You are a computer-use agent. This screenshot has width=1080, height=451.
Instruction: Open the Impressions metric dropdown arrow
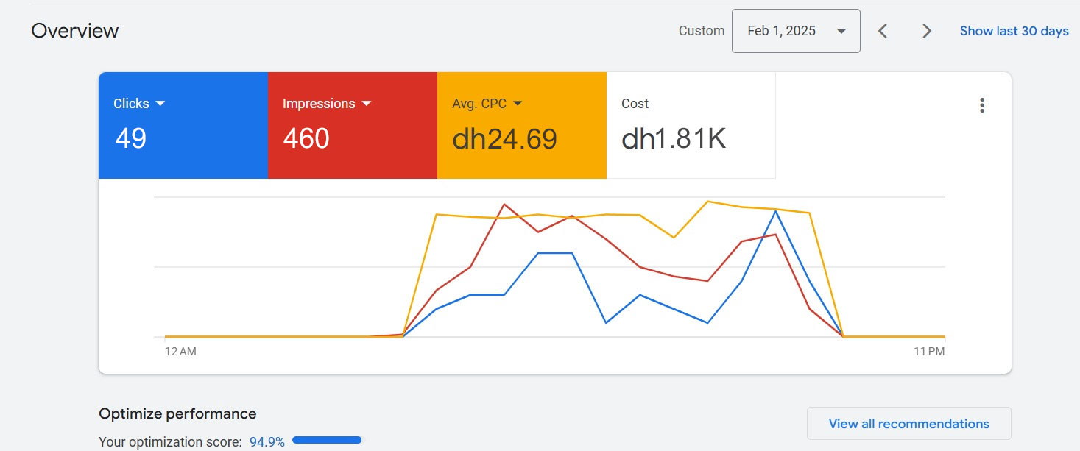tap(366, 104)
